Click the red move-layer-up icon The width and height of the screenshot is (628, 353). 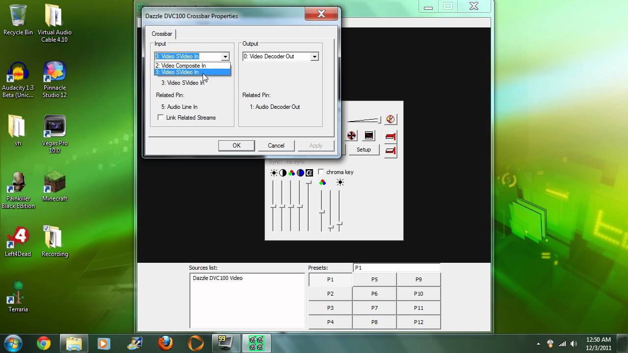(x=391, y=136)
